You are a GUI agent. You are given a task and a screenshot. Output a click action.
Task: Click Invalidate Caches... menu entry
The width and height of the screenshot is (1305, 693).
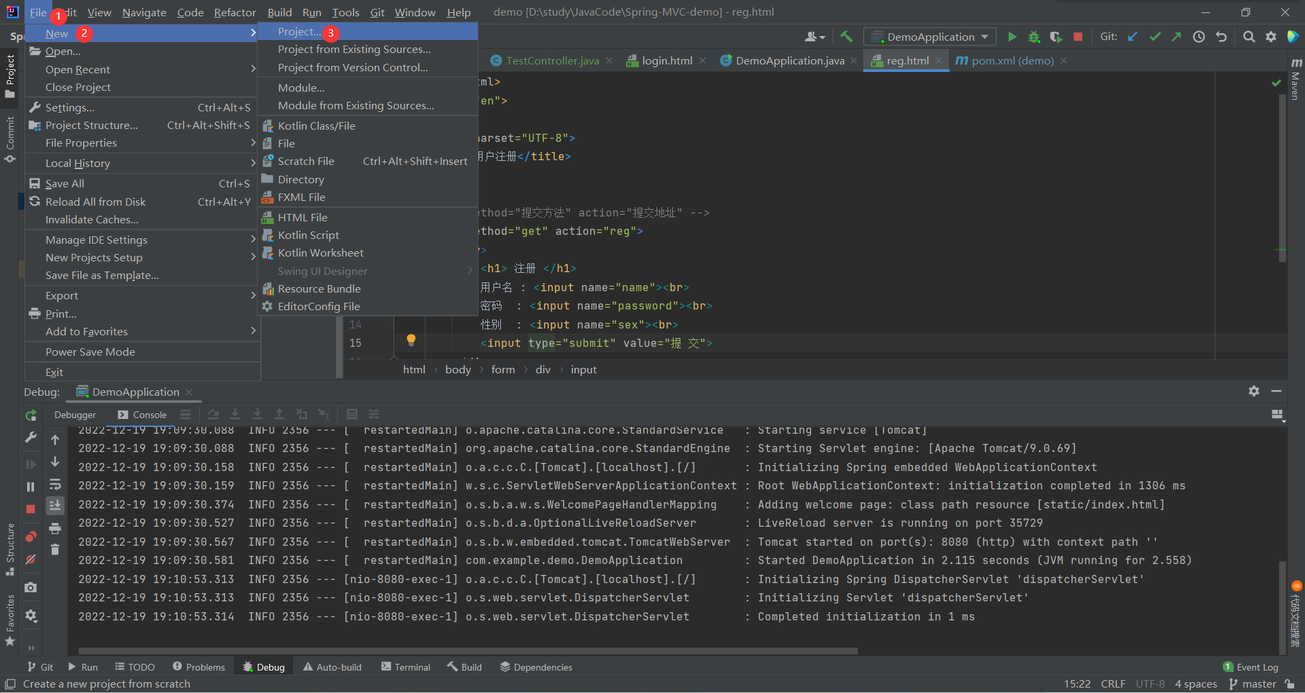[143, 219]
